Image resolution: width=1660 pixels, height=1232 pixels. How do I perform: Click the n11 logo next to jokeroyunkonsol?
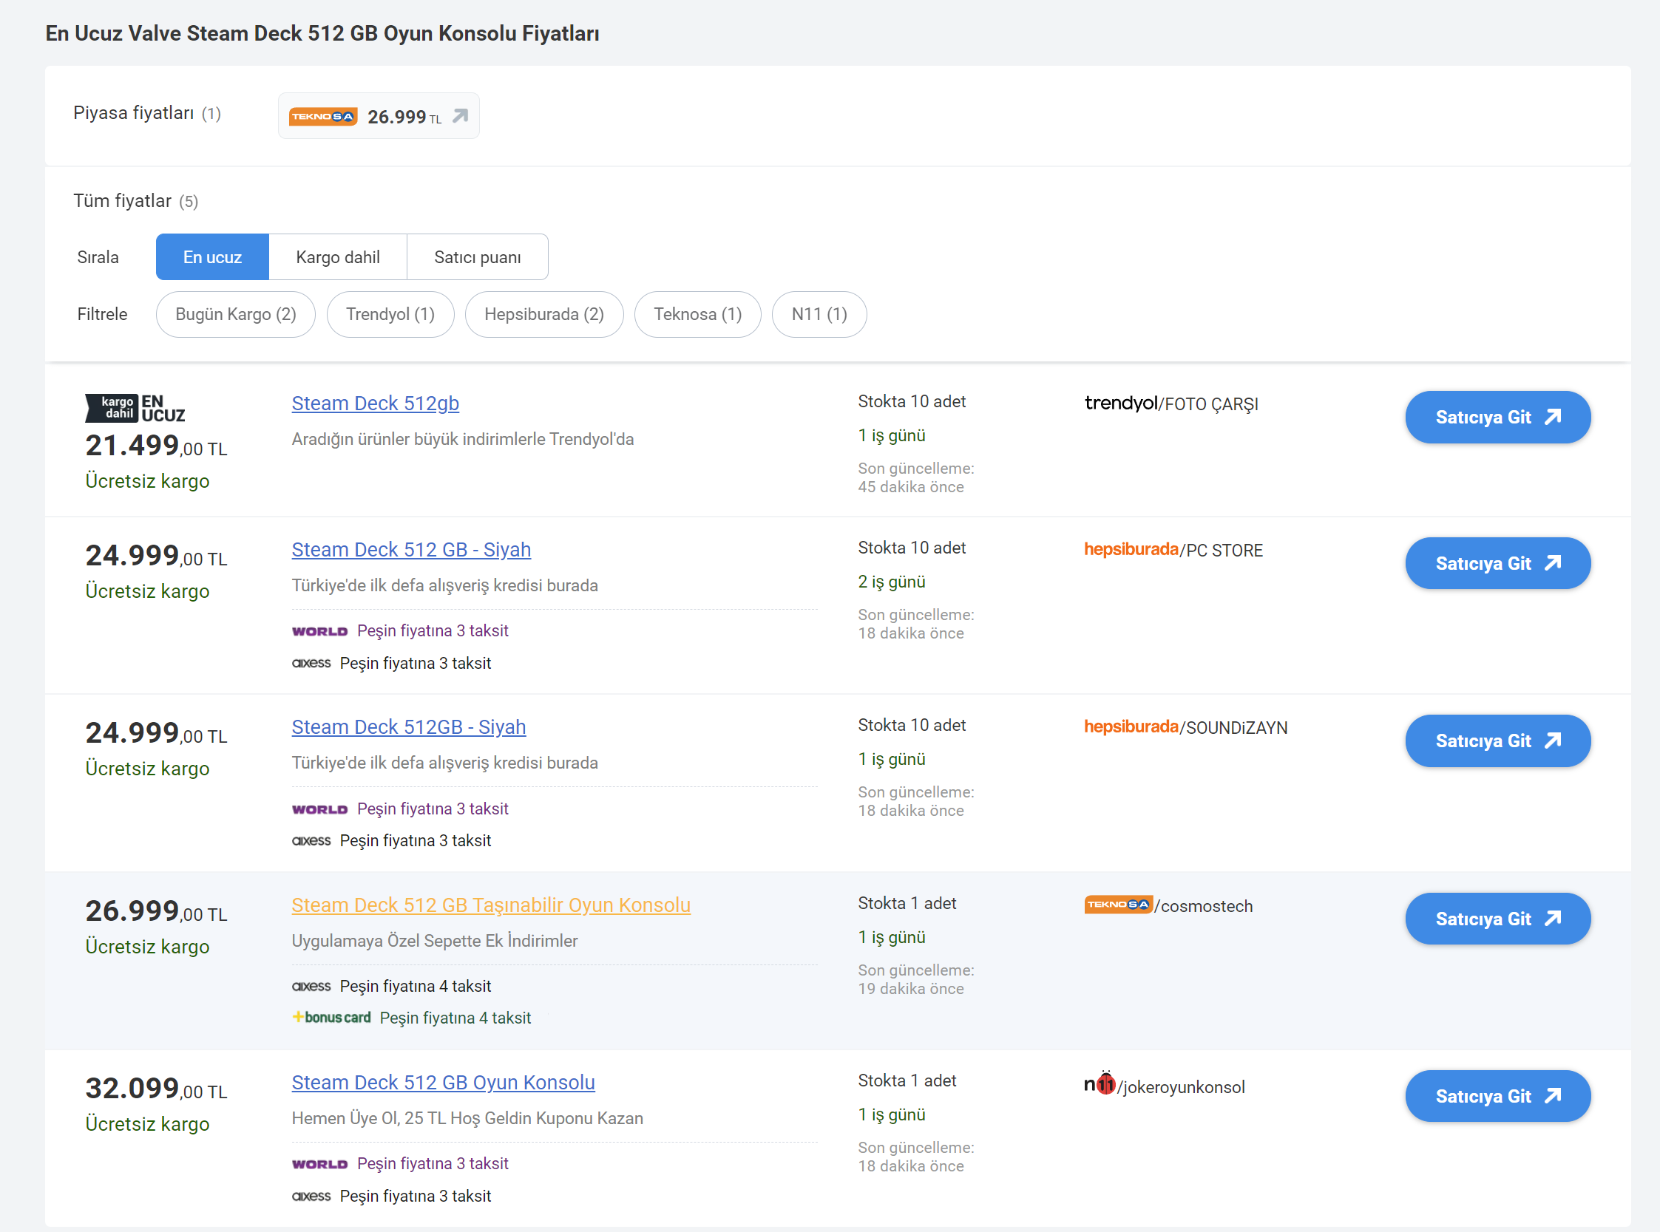click(1100, 1083)
